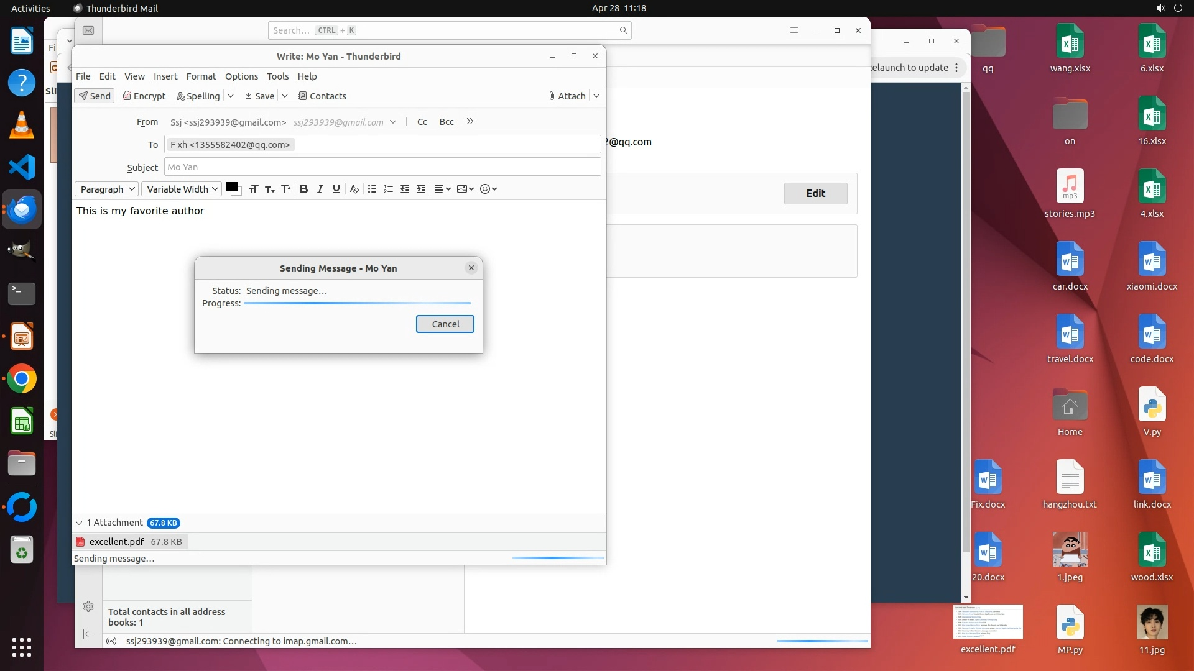This screenshot has height=671, width=1194.
Task: Open the emoticon insert menu
Action: 488,189
